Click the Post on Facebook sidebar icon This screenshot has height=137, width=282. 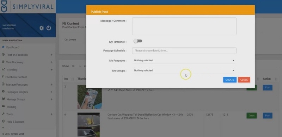tap(3, 55)
